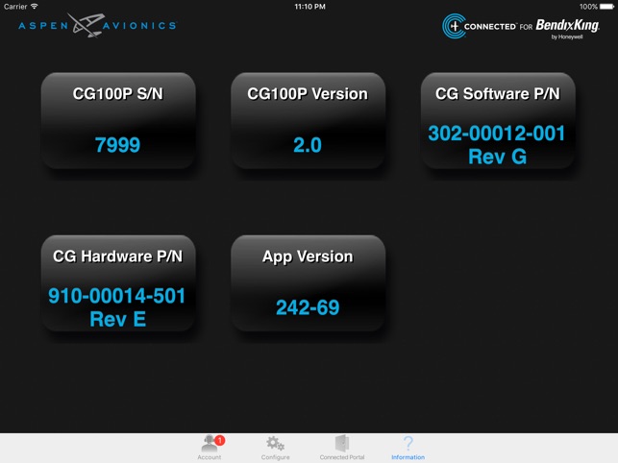Open the Account tab
The image size is (618, 463).
pyautogui.click(x=210, y=448)
